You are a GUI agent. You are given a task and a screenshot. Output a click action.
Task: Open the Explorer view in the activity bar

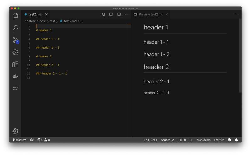15,16
